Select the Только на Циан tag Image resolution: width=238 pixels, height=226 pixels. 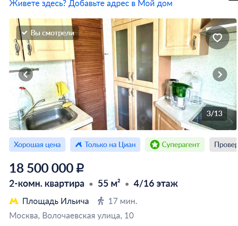pyautogui.click(x=105, y=145)
